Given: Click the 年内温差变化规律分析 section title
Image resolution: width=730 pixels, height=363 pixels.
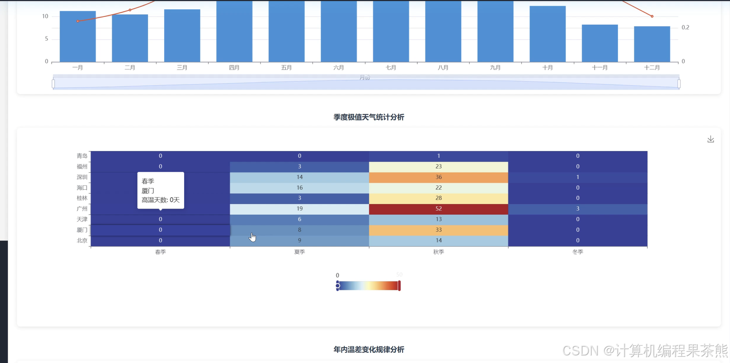Looking at the screenshot, I should [x=369, y=350].
